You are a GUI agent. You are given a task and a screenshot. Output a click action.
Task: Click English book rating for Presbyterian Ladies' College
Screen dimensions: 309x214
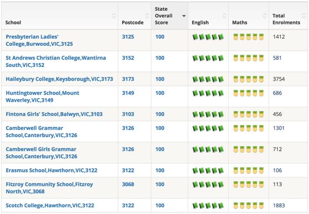click(208, 37)
